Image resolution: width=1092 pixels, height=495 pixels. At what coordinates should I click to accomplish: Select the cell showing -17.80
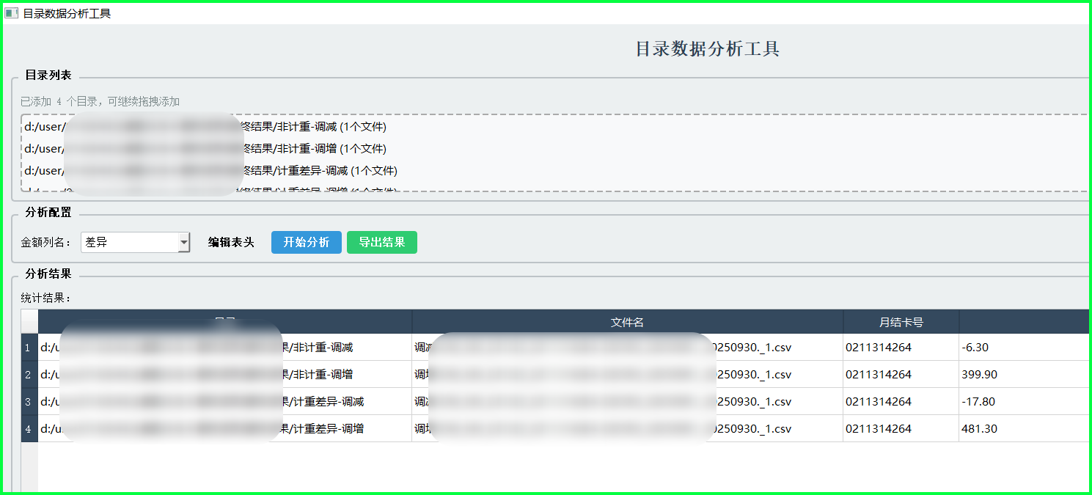(x=1023, y=402)
